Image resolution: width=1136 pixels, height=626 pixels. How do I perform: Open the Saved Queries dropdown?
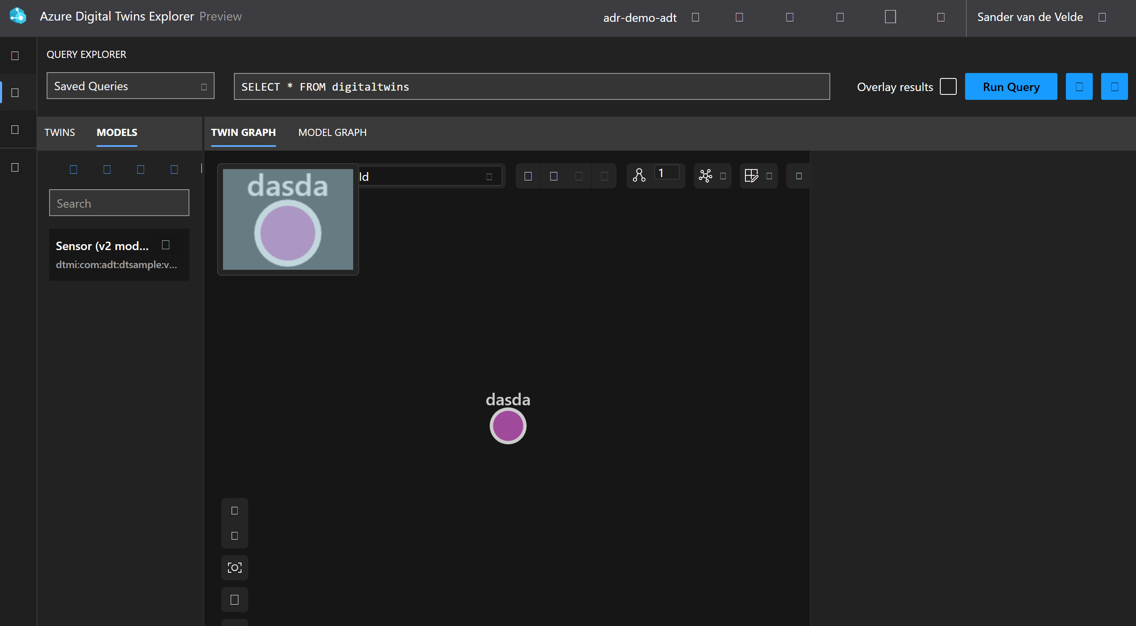pyautogui.click(x=131, y=86)
